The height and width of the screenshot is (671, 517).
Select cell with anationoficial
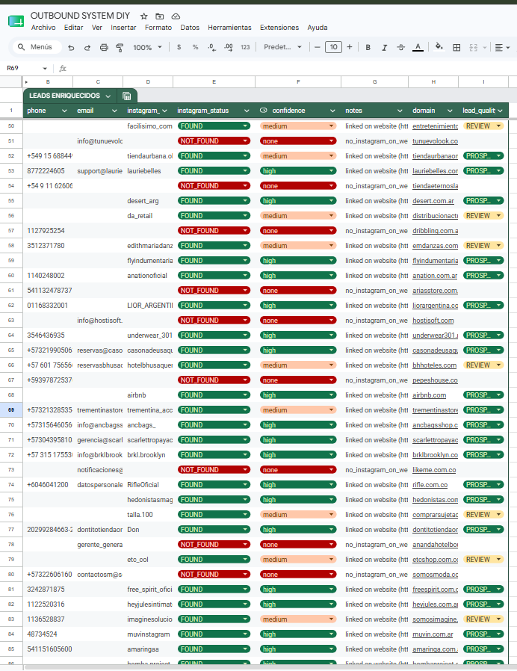pos(148,276)
